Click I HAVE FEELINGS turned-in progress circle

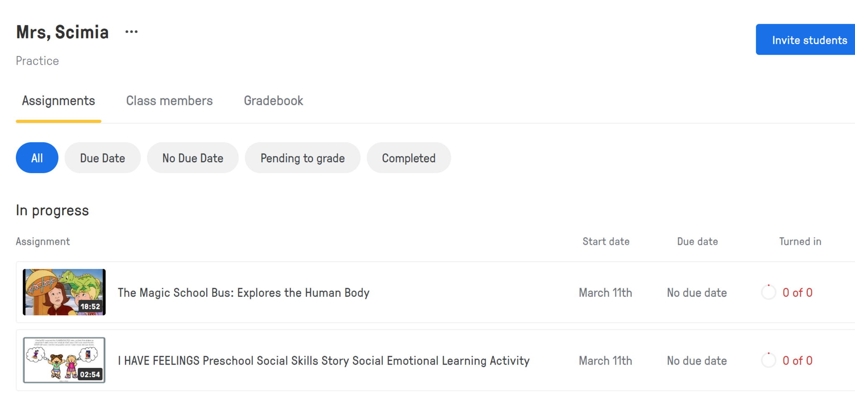pos(768,360)
